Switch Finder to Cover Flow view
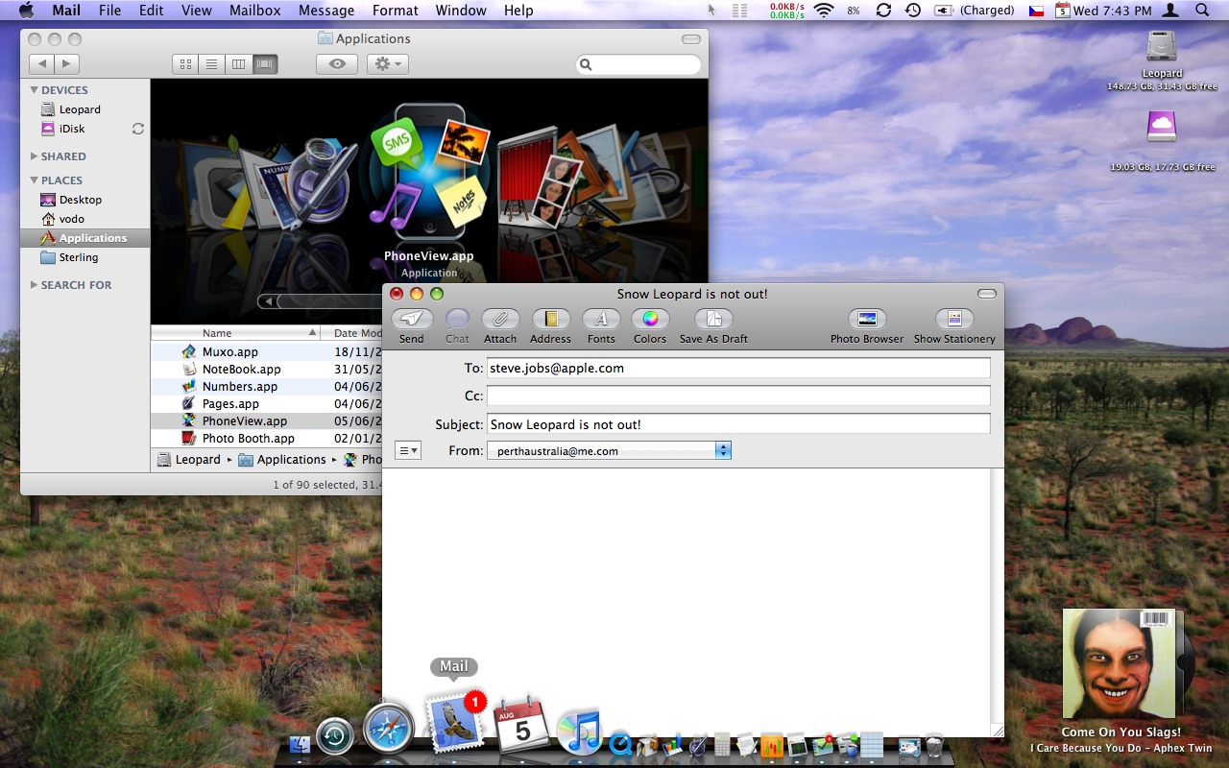This screenshot has width=1229, height=768. pyautogui.click(x=265, y=64)
